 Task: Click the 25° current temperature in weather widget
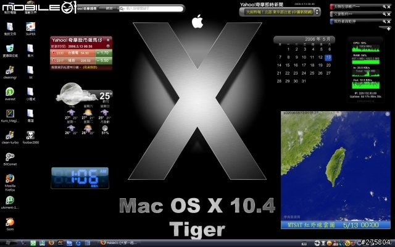106,96
